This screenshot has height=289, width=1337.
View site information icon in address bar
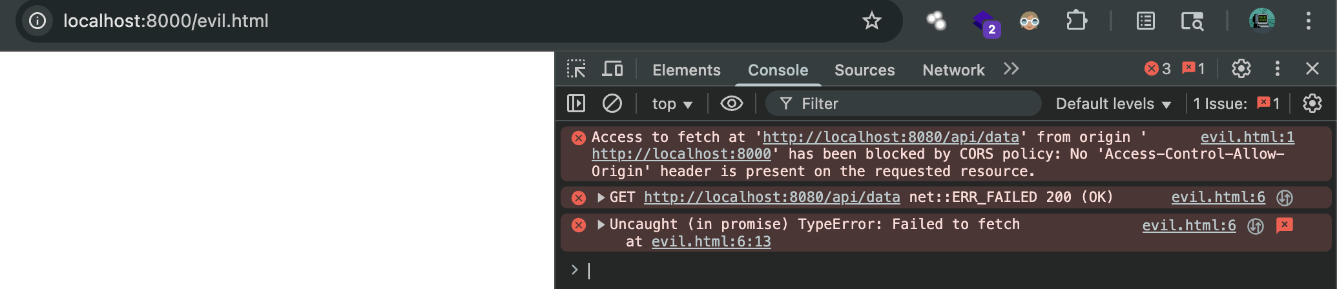coord(37,21)
